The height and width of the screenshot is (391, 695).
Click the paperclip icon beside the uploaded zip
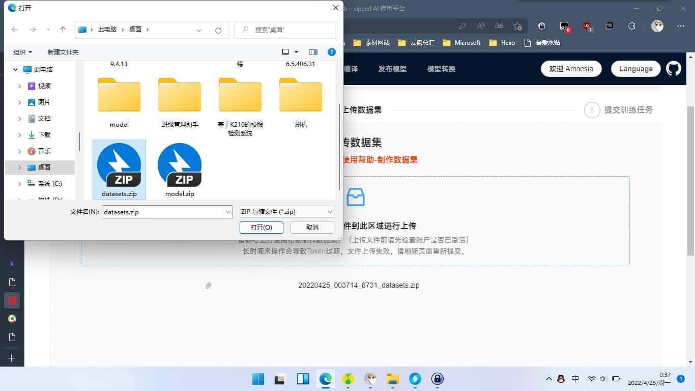pyautogui.click(x=208, y=286)
